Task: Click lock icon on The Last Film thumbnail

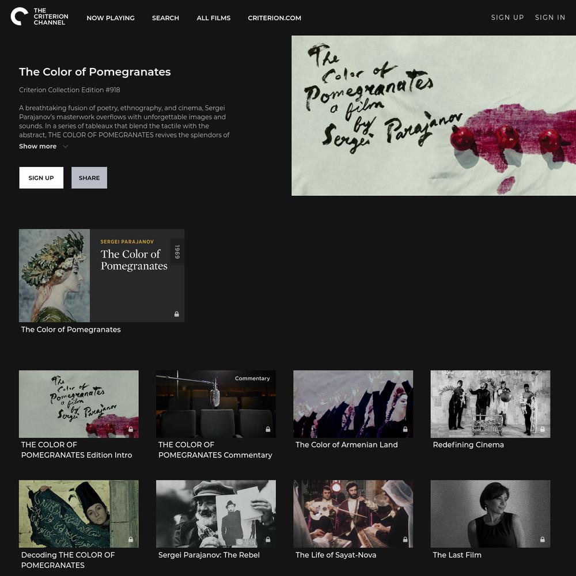Action: tap(543, 539)
